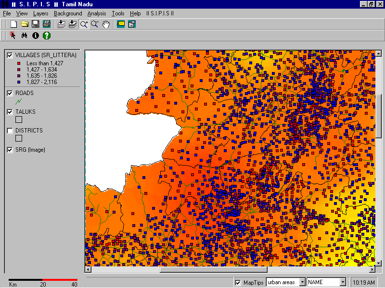The width and height of the screenshot is (385, 288).
Task: Click the yellow label tag icon
Action: click(121, 24)
